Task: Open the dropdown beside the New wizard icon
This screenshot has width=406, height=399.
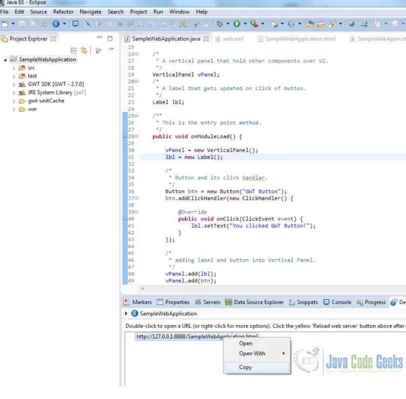Action: tap(13, 24)
